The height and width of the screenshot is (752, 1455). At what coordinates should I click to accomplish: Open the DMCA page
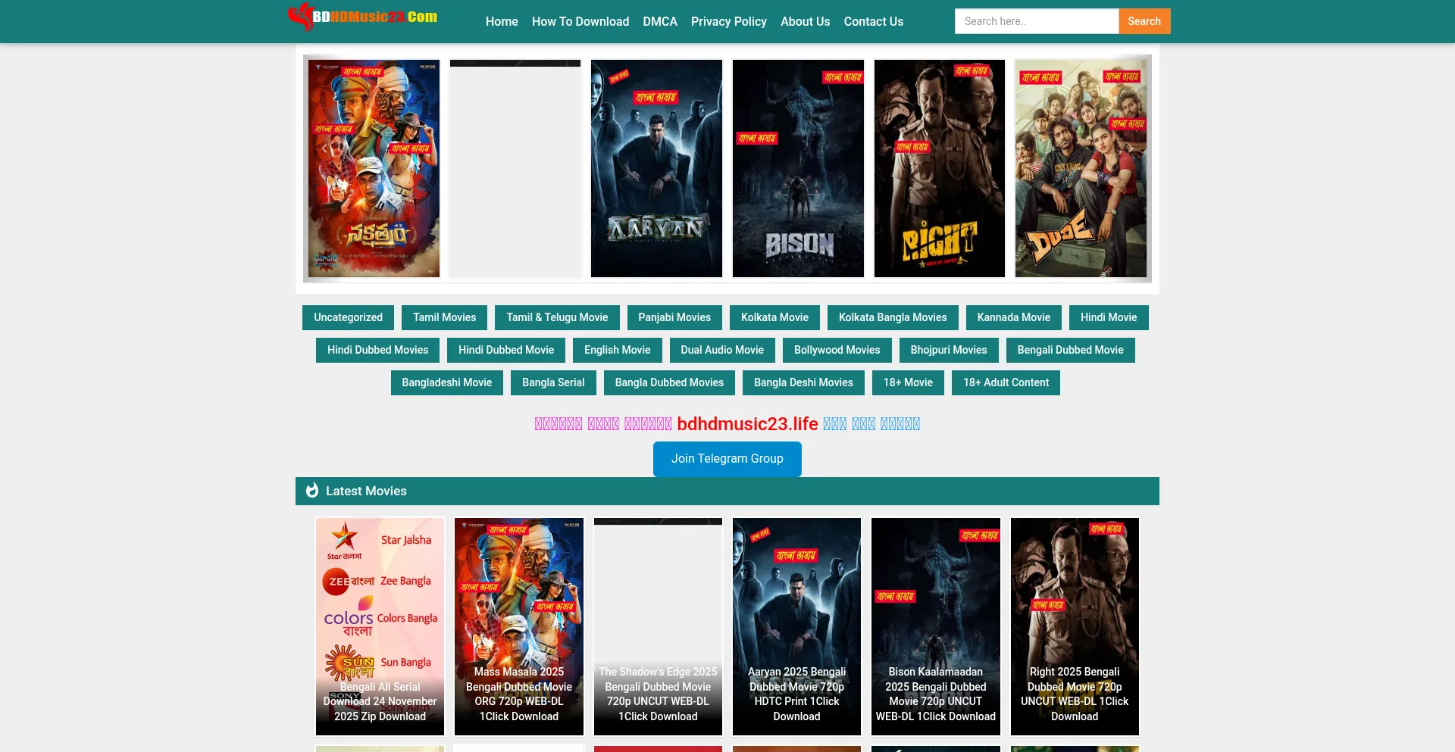(x=660, y=21)
